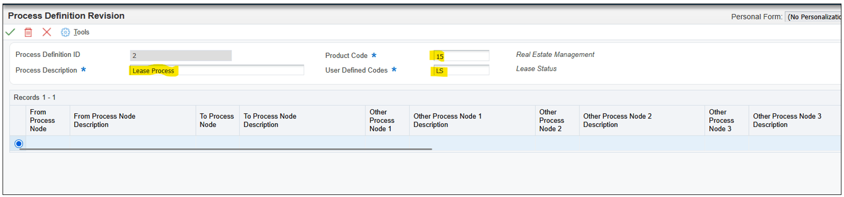Click the Process Description input field

(217, 70)
